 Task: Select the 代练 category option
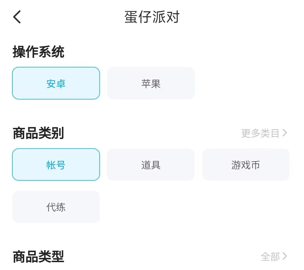(56, 207)
